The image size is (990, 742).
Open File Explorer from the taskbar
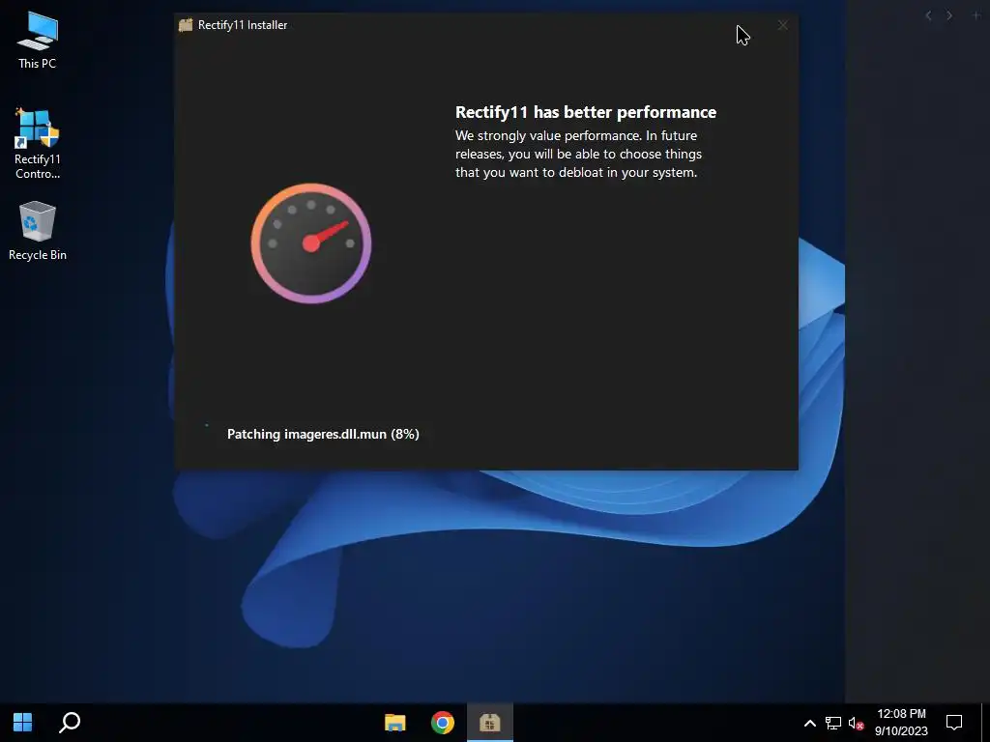click(x=395, y=722)
